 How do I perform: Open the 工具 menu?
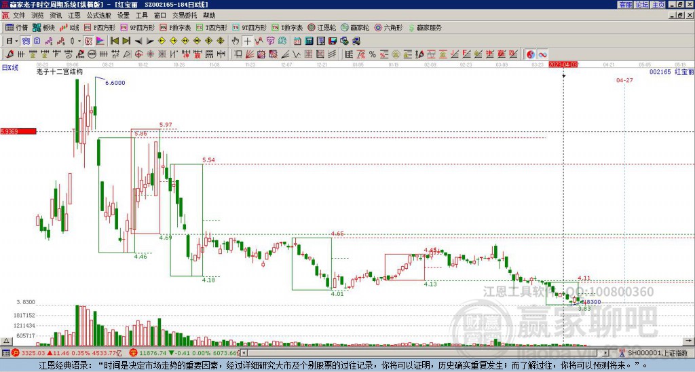141,16
